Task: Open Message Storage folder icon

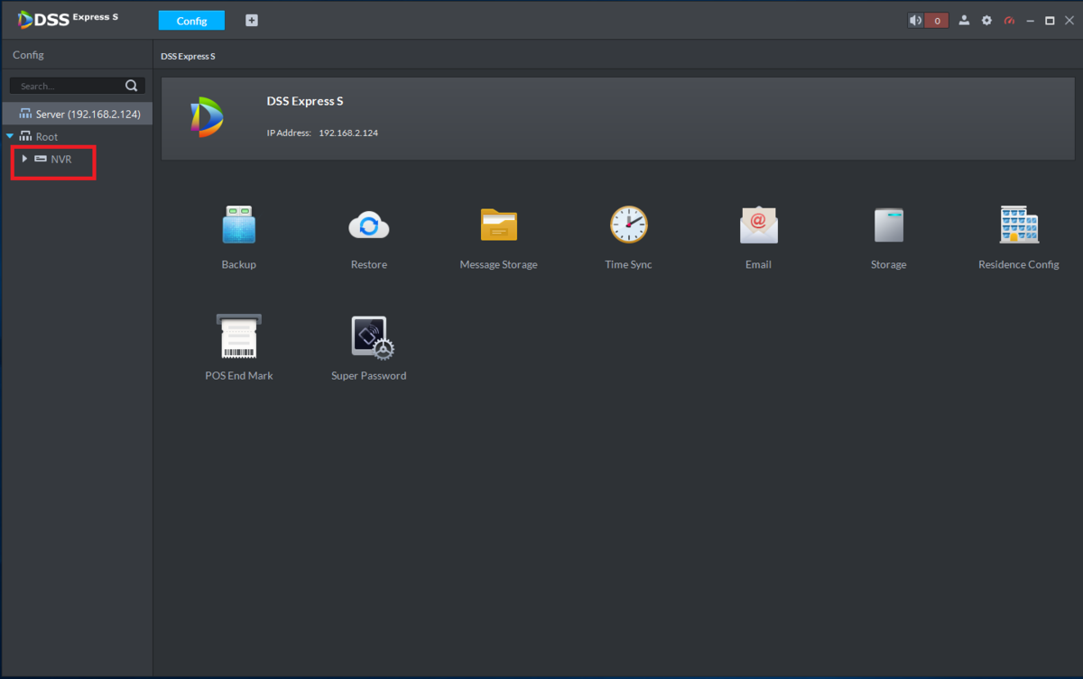Action: [498, 225]
